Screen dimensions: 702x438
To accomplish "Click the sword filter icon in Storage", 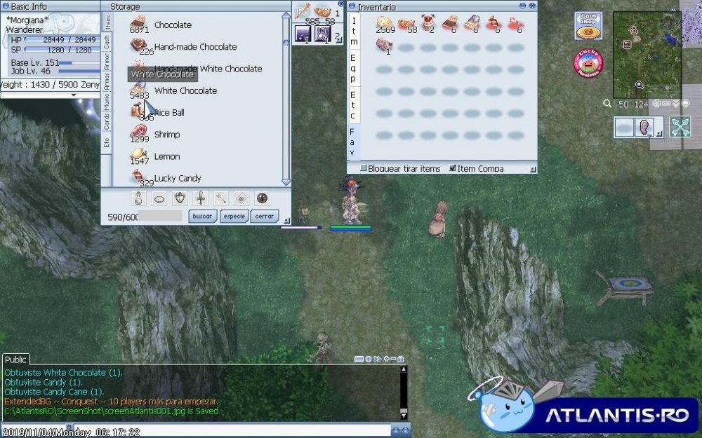I will coord(201,198).
